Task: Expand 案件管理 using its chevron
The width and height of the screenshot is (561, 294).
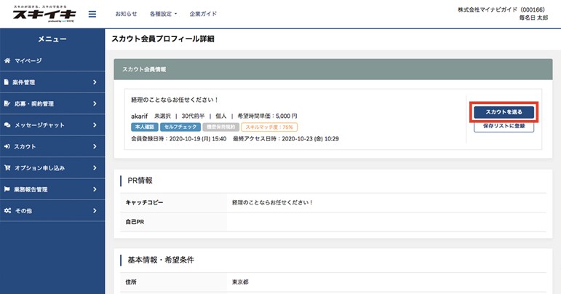Action: point(95,83)
